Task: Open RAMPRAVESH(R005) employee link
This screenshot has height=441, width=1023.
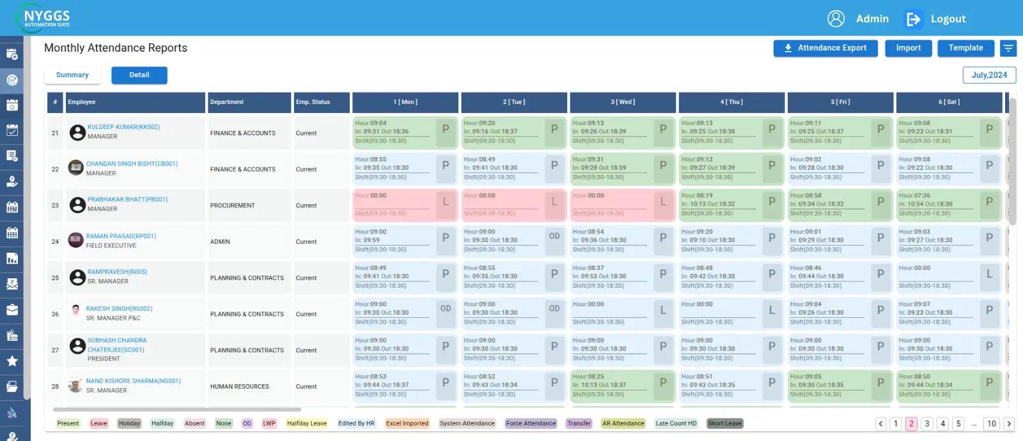Action: [117, 272]
